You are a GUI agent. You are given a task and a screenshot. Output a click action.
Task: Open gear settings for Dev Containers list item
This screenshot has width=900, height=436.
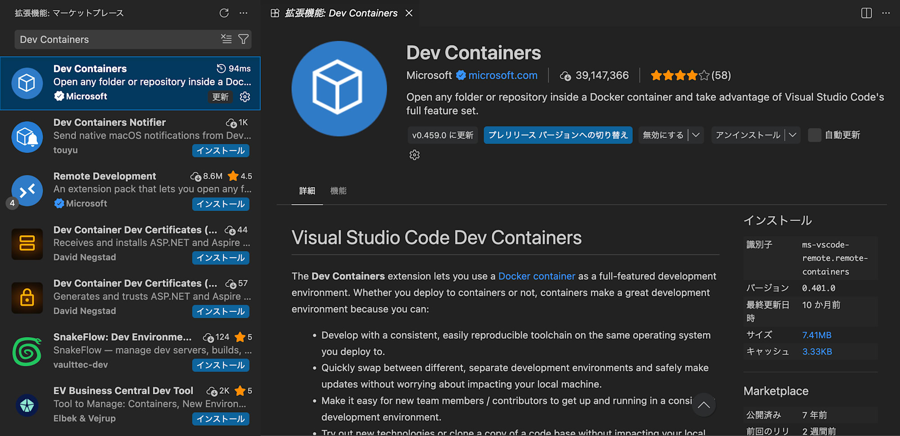tap(245, 97)
